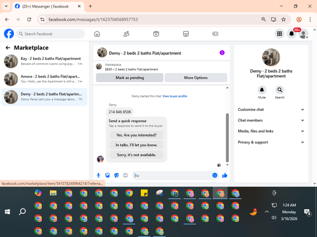Open the Marketplace storefront icon
317x237 pixels.
point(186,33)
